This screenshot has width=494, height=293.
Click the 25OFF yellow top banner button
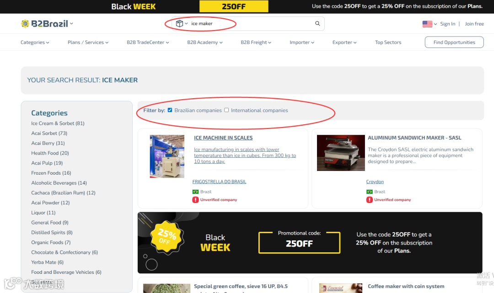point(234,6)
